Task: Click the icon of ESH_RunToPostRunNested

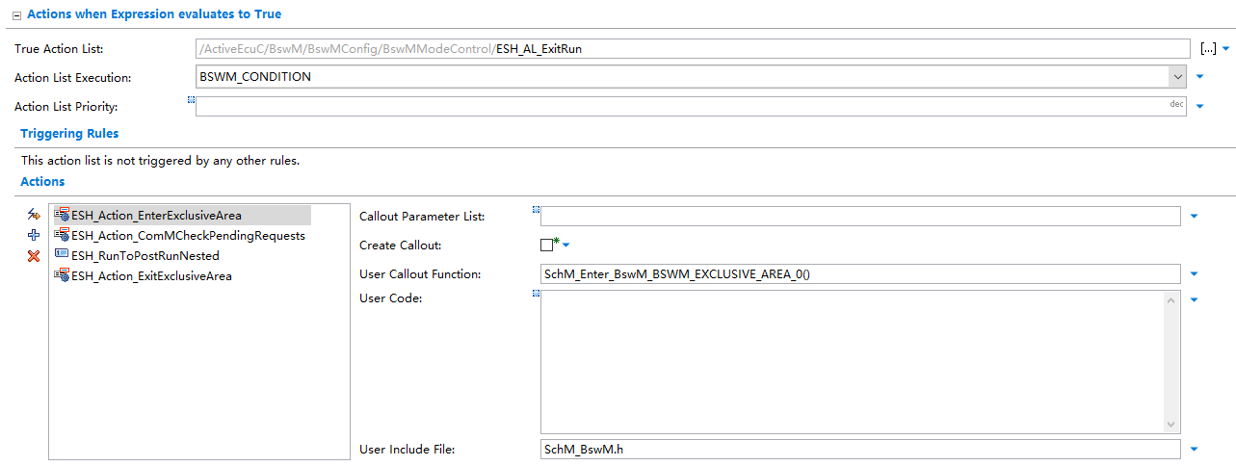Action: coord(62,255)
